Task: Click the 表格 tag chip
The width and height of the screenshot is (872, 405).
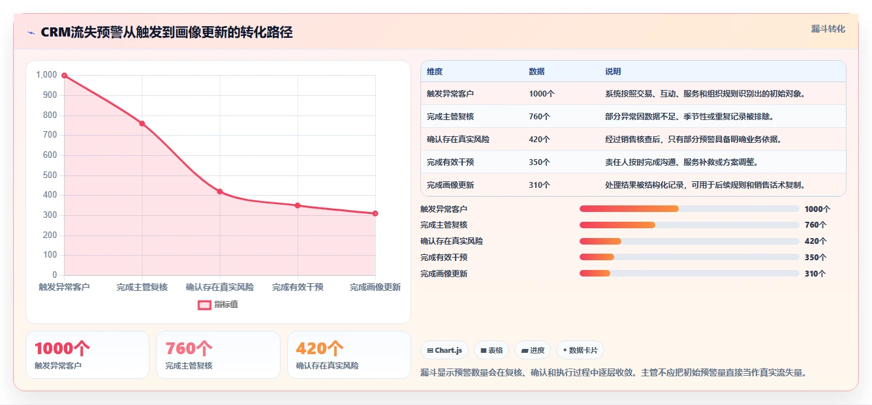Action: click(x=491, y=350)
